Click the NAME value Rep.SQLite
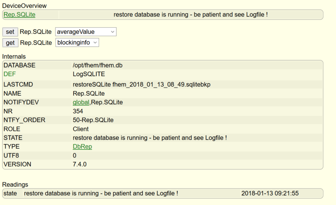The image size is (336, 205). (x=89, y=94)
